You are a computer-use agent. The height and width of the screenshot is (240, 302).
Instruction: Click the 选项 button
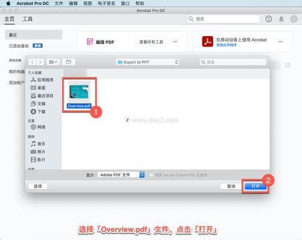pyautogui.click(x=37, y=186)
